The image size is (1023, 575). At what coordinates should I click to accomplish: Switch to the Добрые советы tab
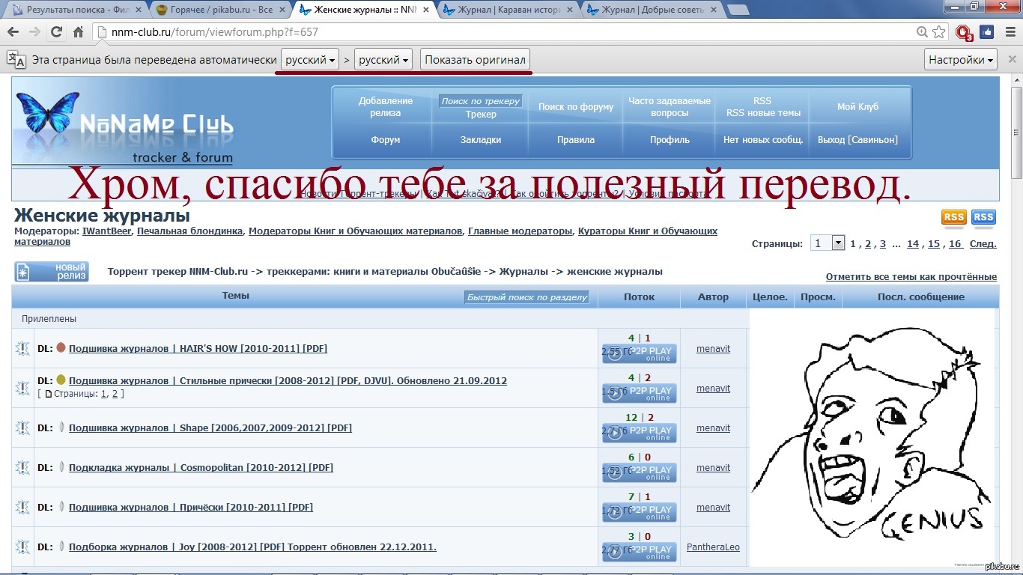652,10
